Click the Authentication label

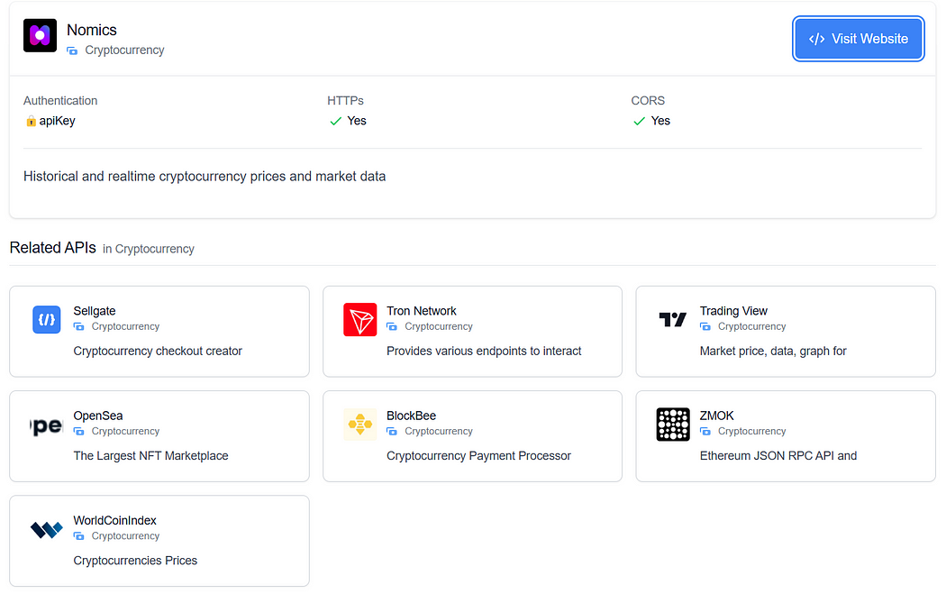(x=60, y=101)
